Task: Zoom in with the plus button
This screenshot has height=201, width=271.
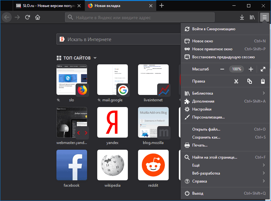Action: (251, 69)
